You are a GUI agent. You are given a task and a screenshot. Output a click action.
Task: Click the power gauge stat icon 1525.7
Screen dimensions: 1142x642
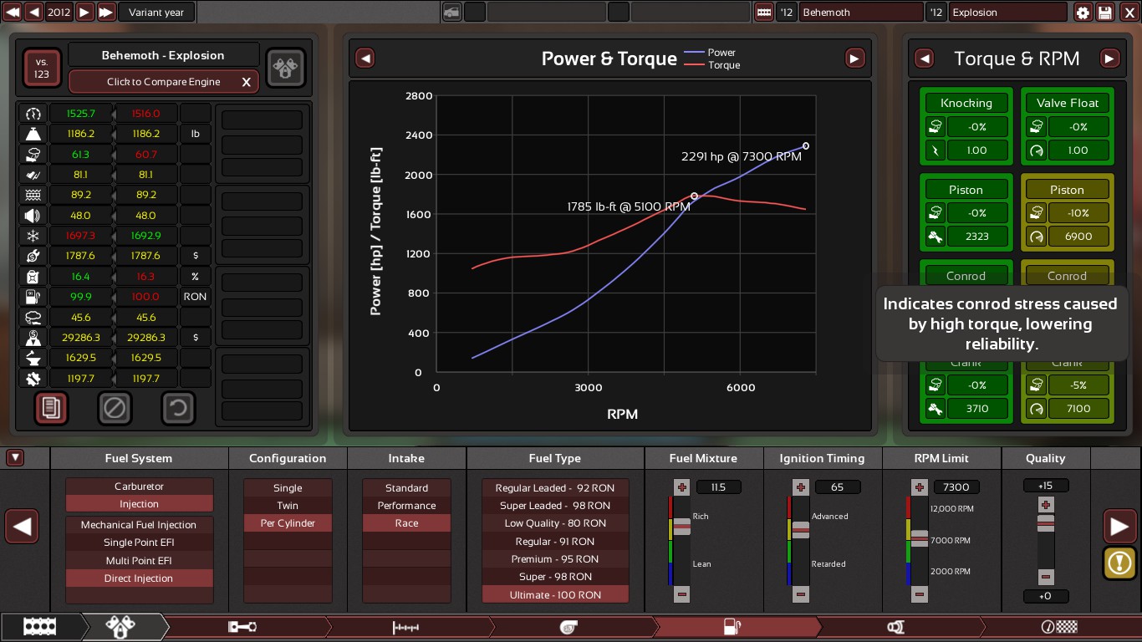point(33,114)
